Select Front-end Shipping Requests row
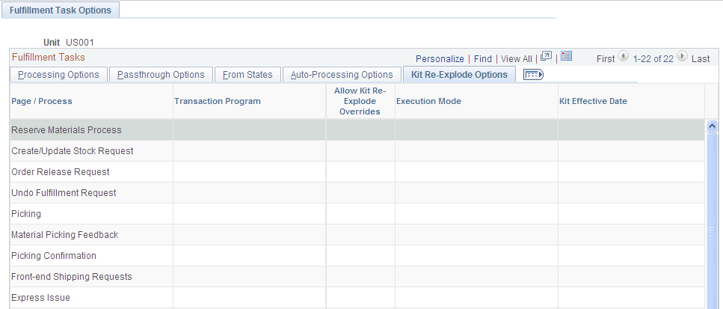Image resolution: width=723 pixels, height=309 pixels. tap(357, 277)
